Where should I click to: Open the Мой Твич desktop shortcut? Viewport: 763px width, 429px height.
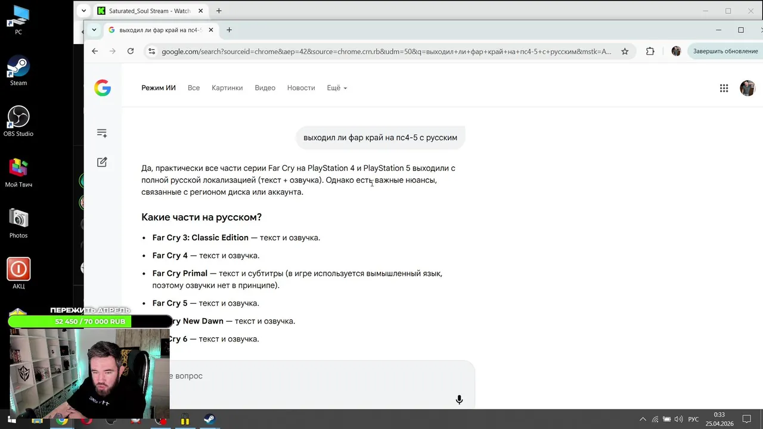18,172
